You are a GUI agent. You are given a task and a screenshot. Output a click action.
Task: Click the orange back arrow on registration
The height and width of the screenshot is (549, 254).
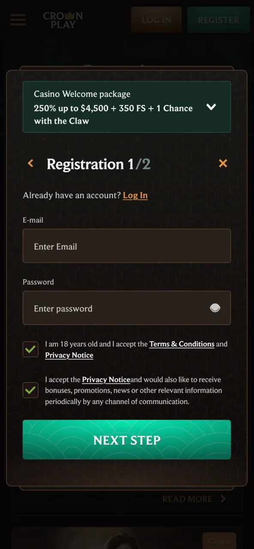click(30, 163)
